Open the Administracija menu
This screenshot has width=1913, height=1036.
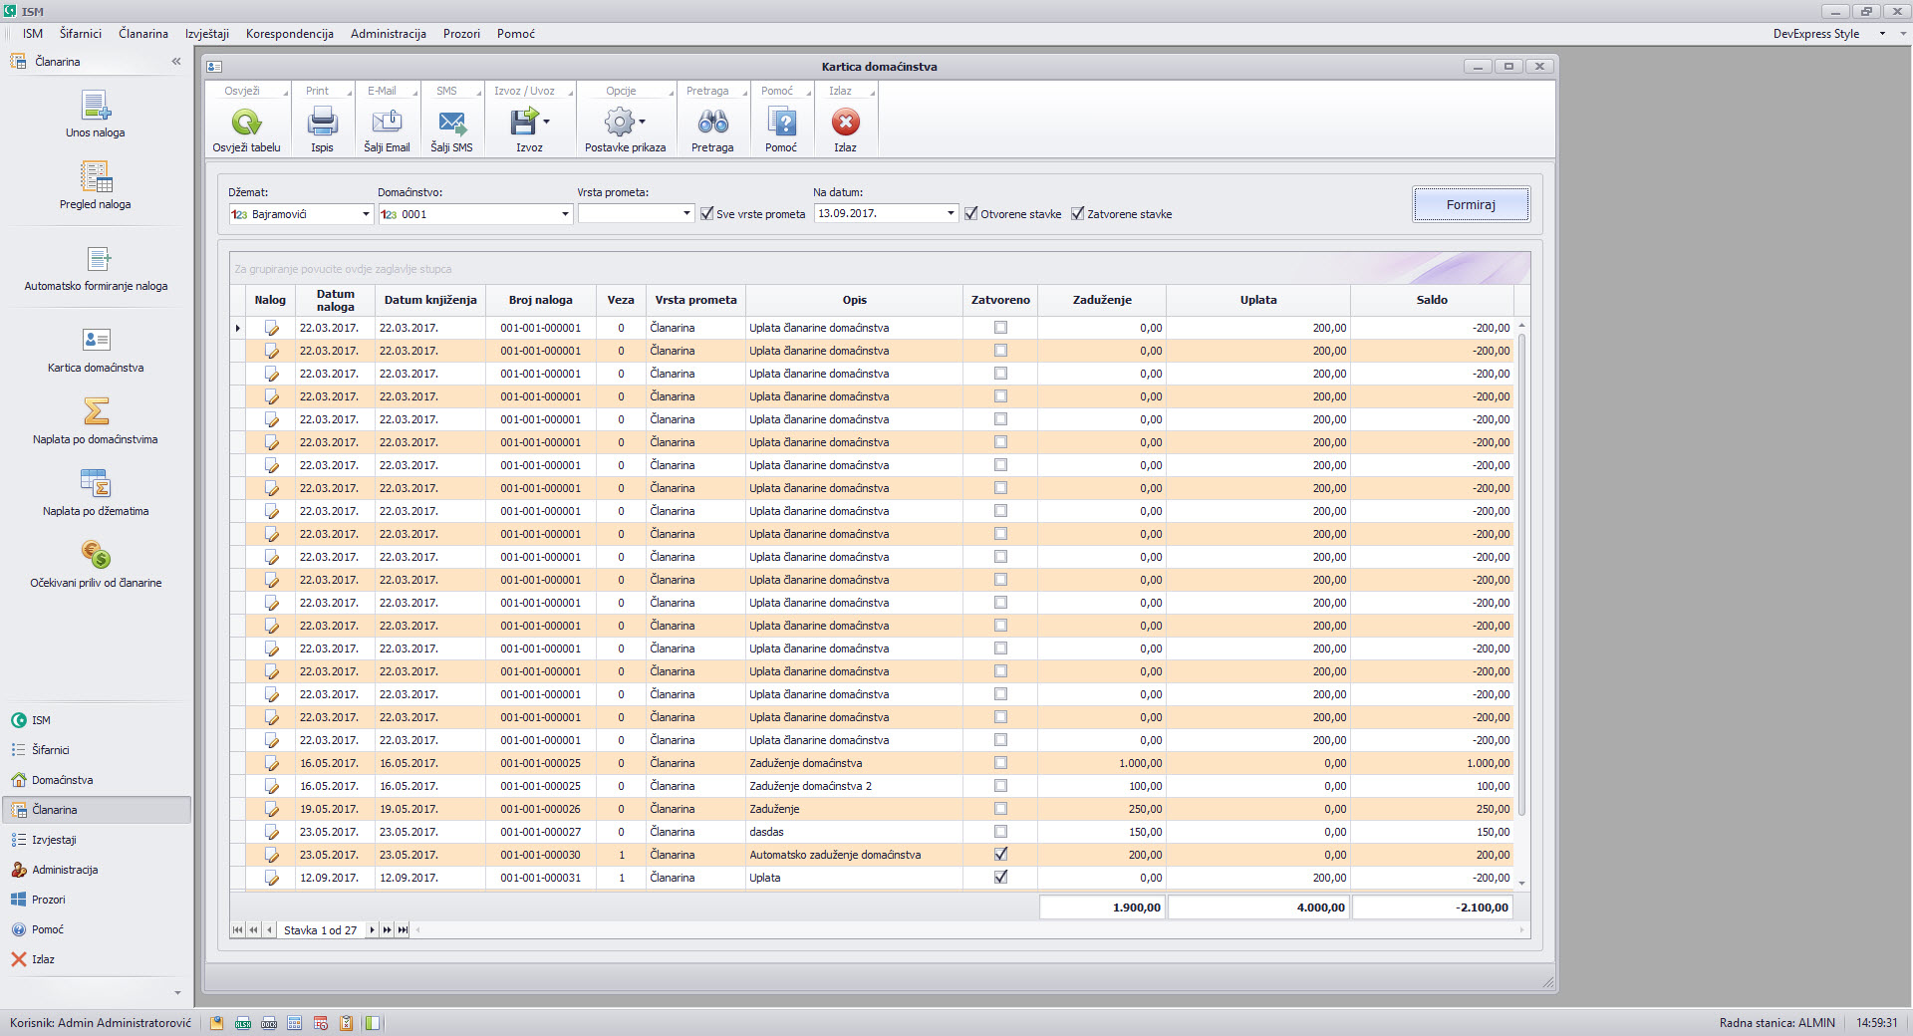[x=389, y=34]
